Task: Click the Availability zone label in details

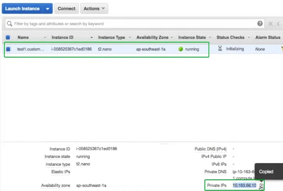Action: pos(56,185)
